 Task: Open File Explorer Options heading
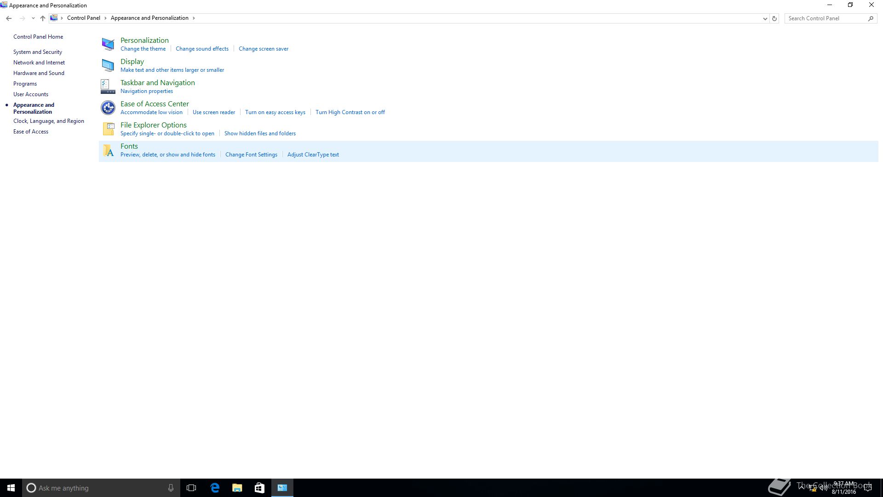tap(154, 125)
